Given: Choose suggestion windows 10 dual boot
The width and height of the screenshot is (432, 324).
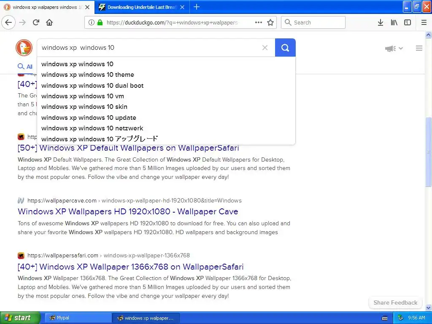Looking at the screenshot, I should click(x=166, y=85).
